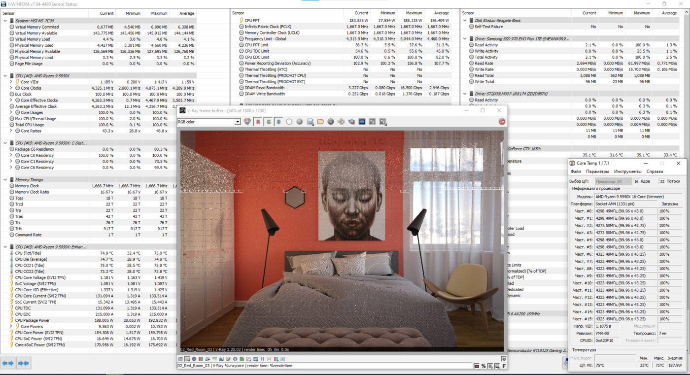Image resolution: width=690 pixels, height=375 pixels.
Task: Click the pixel information 'i' icon
Action: tap(194, 359)
